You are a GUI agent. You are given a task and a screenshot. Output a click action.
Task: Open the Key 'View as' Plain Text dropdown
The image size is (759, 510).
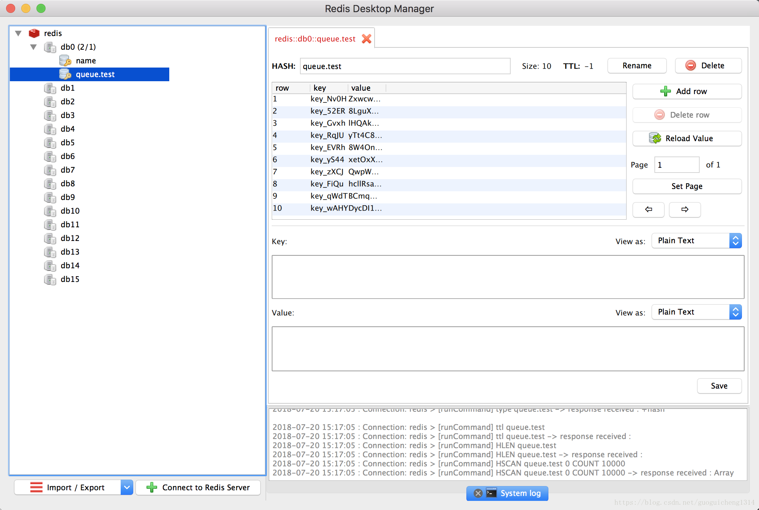pos(697,241)
